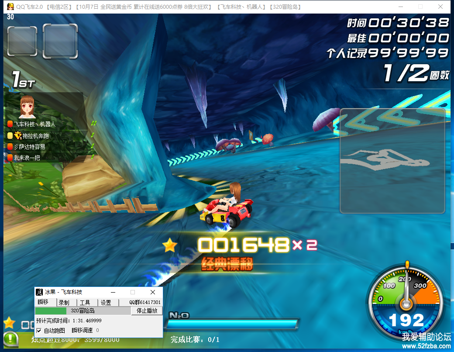This screenshot has height=352, width=454.
Task: Click the first empty item slot
Action: (22, 41)
